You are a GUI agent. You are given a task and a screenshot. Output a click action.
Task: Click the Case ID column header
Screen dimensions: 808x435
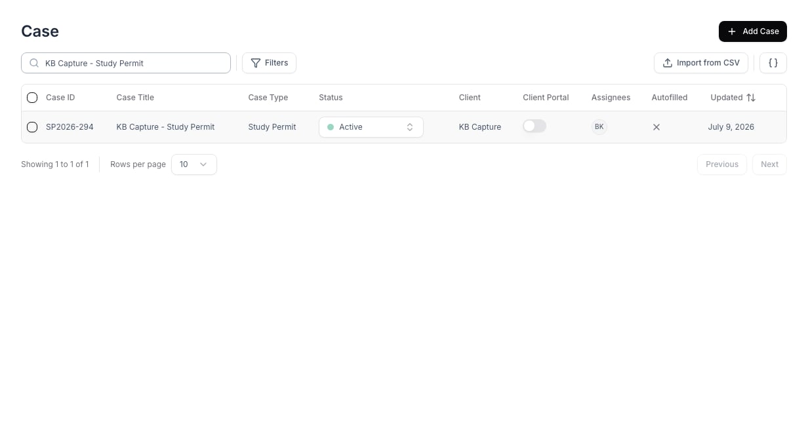(x=60, y=98)
